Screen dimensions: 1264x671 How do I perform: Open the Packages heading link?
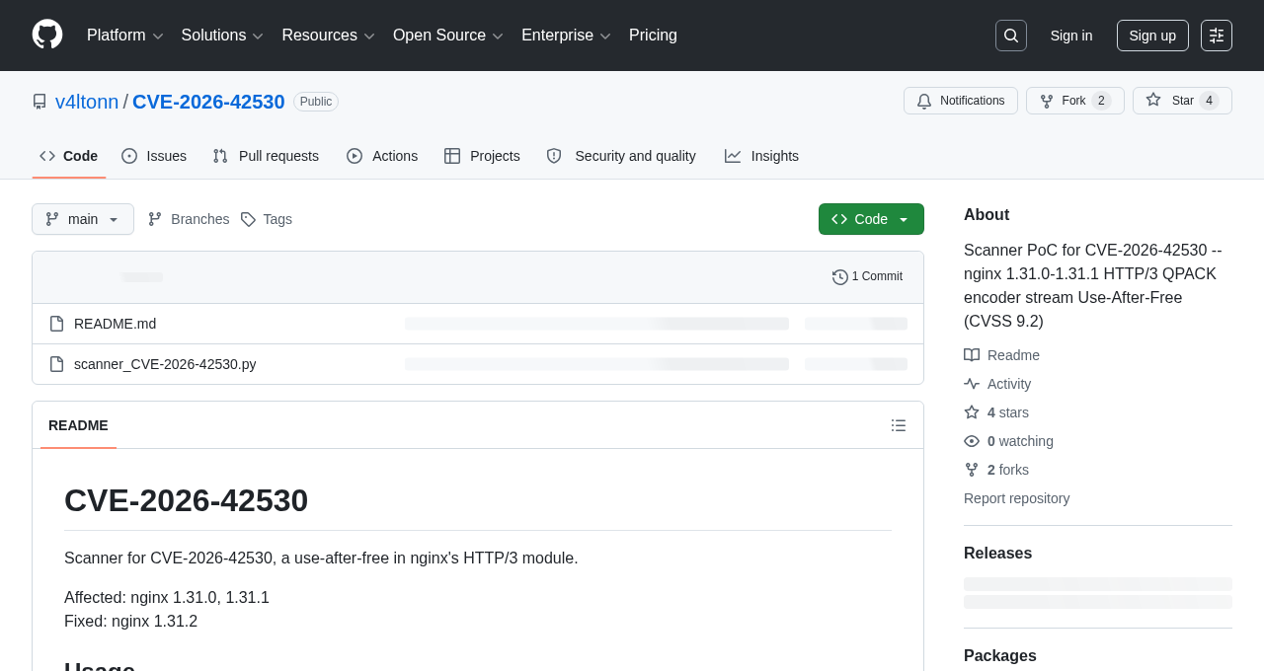tap(1000, 656)
